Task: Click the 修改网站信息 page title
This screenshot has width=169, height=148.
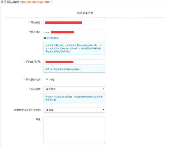Action: pyautogui.click(x=10, y=2)
